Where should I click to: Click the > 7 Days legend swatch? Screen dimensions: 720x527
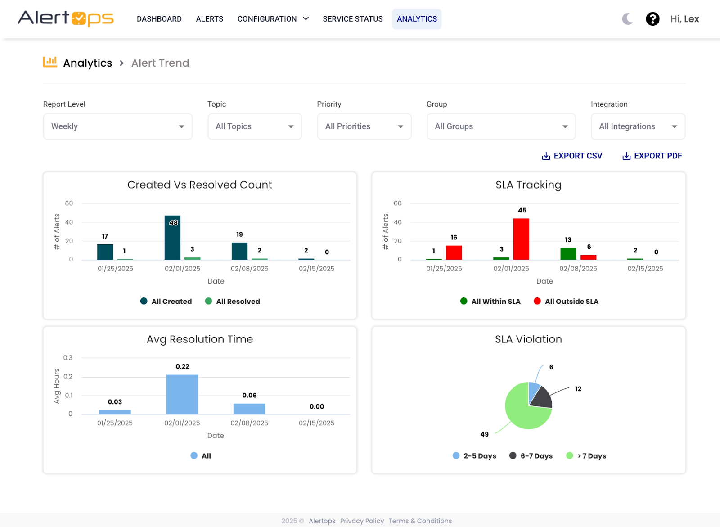(570, 456)
